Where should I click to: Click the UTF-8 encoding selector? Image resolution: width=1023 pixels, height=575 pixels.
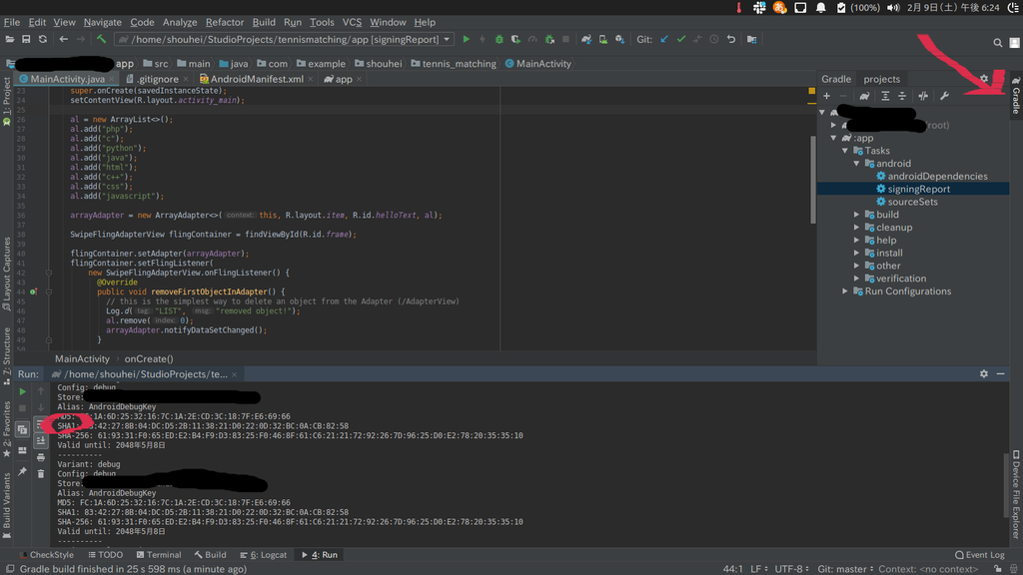pos(791,569)
